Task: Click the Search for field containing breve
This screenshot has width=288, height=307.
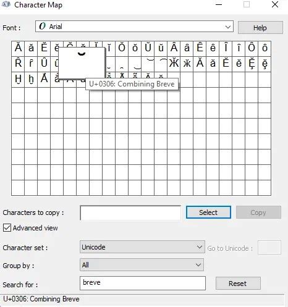Action: pyautogui.click(x=143, y=283)
